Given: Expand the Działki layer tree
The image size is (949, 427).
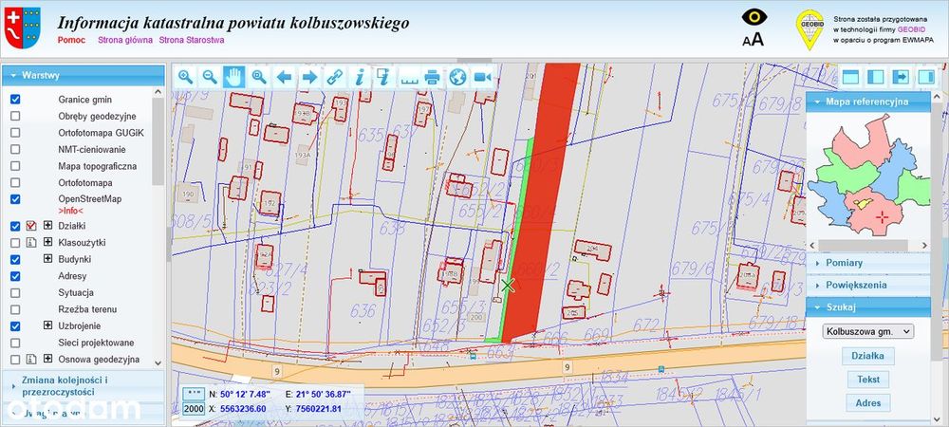Looking at the screenshot, I should click(x=47, y=226).
